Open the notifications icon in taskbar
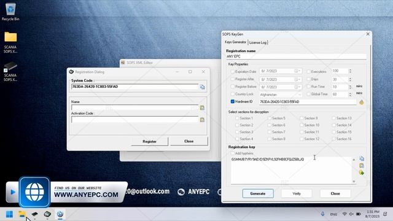The height and width of the screenshot is (221, 393). (x=385, y=214)
